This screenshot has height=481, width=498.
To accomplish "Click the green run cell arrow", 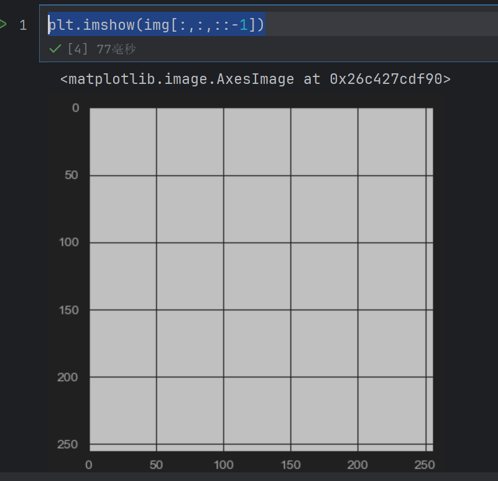I will pos(2,24).
